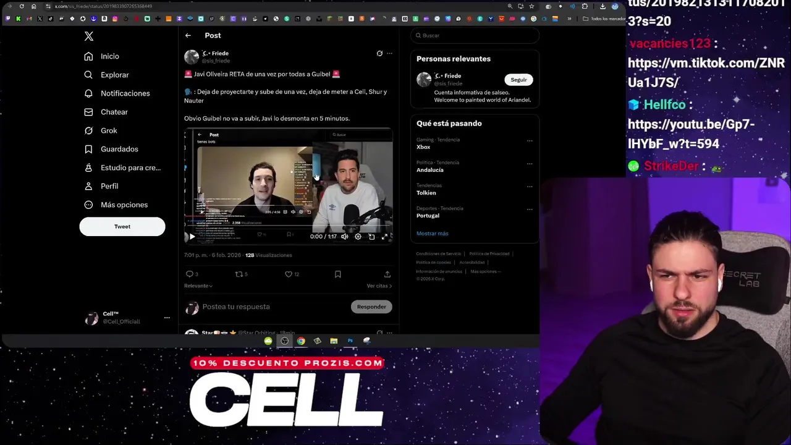791x445 pixels.
Task: Open the vacancies123 TikTok link in chat
Action: [706, 72]
